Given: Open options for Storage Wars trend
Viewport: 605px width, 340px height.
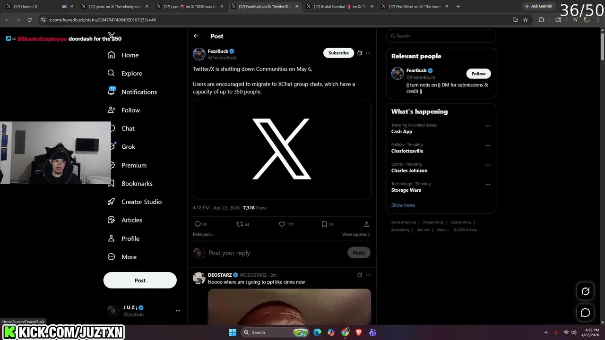Looking at the screenshot, I should (488, 185).
